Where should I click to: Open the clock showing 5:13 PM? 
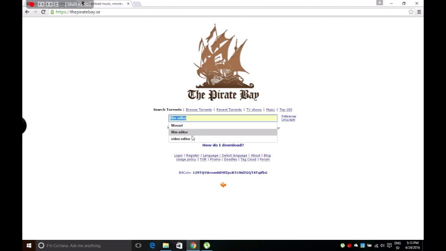[x=413, y=245]
